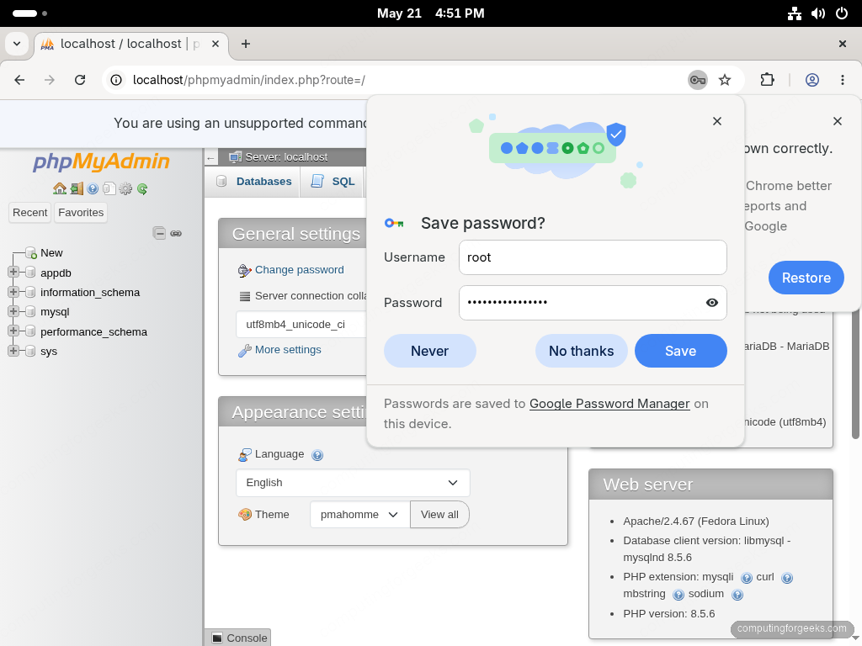Open the Chrome three-dot menu
Screen dimensions: 862x646
point(842,80)
